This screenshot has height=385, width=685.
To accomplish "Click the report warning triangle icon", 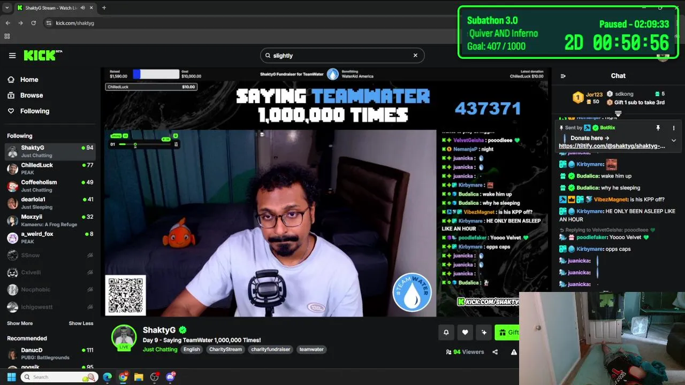I will coord(514,352).
